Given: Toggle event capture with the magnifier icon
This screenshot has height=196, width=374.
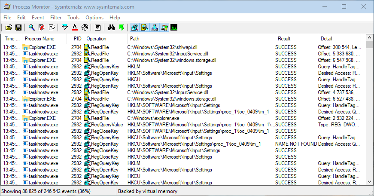Looking at the screenshot, I should click(x=31, y=28).
